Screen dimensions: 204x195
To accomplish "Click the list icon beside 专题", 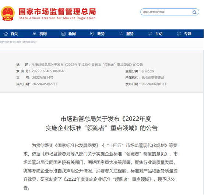I will (x=179, y=34).
